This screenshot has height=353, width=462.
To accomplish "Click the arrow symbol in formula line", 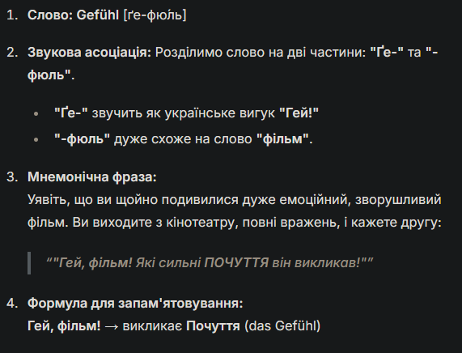I will pos(112,326).
